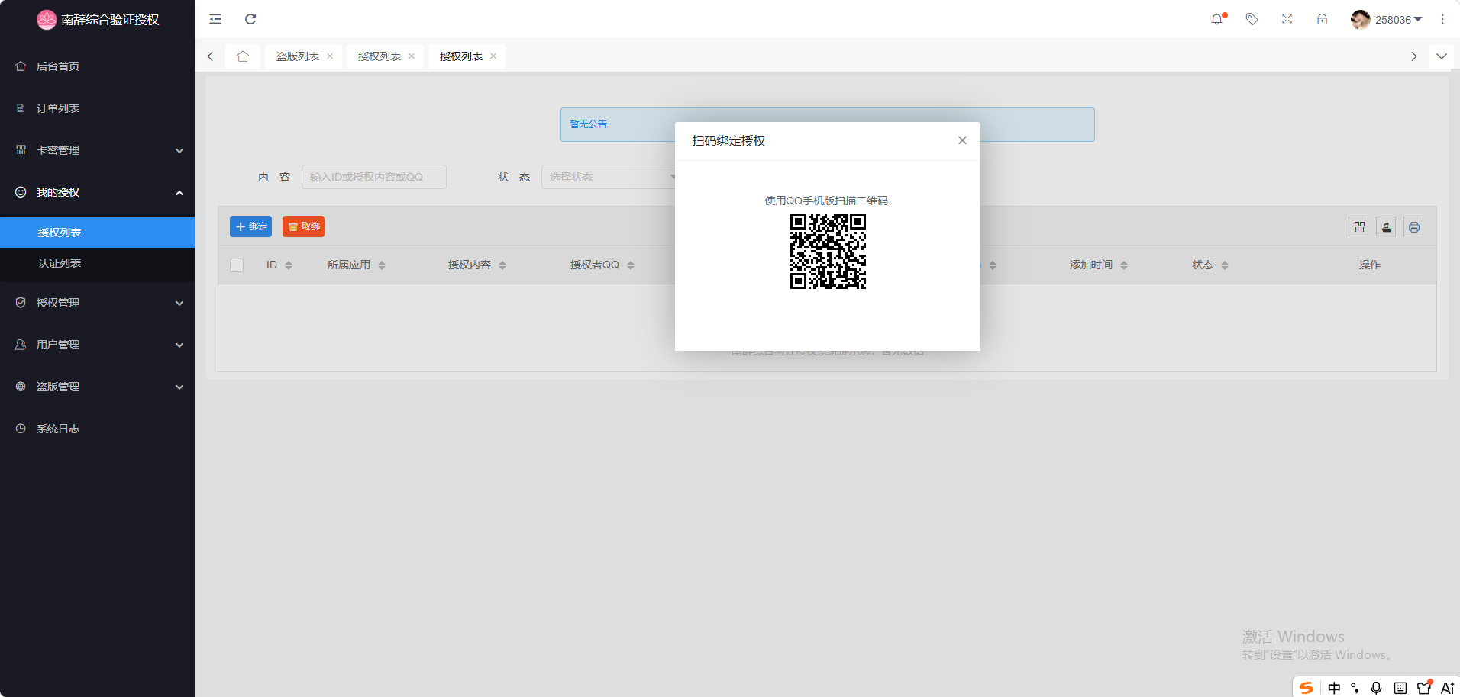Click the 操作 column header
The image size is (1460, 697).
tap(1370, 265)
